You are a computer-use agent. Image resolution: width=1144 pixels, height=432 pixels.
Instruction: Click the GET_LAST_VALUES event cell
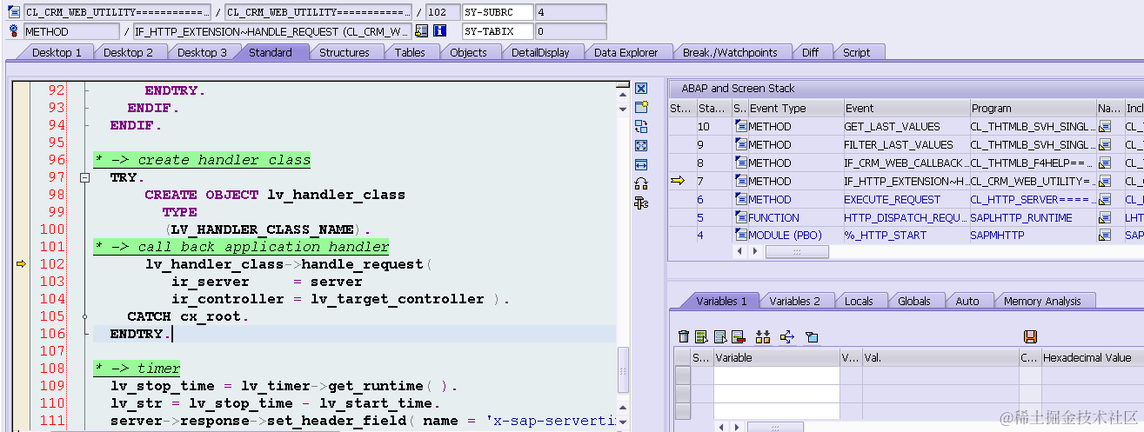[x=906, y=127]
